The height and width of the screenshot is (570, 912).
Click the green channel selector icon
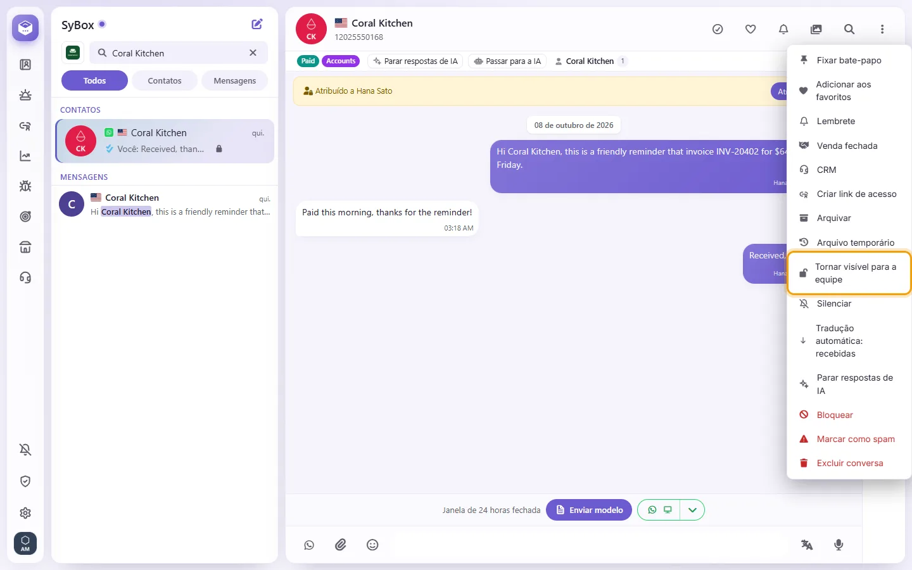coord(73,53)
